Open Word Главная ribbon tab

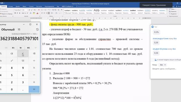3,6
